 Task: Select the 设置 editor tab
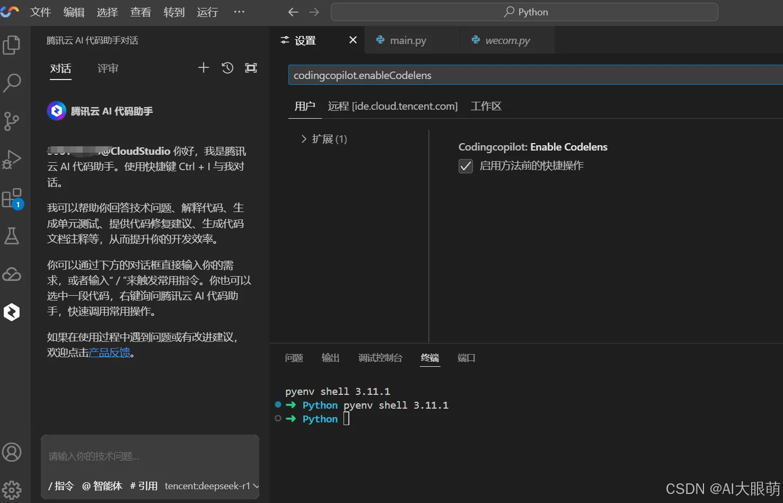[x=317, y=40]
